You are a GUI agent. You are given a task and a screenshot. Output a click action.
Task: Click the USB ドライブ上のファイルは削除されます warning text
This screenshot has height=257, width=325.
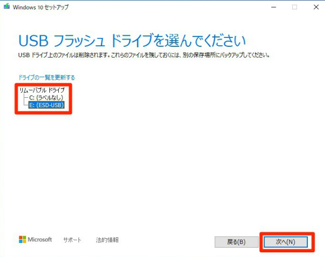tap(144, 55)
